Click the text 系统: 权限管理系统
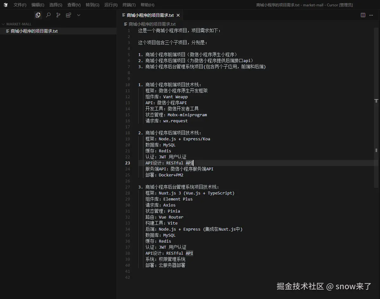 [x=166, y=259]
